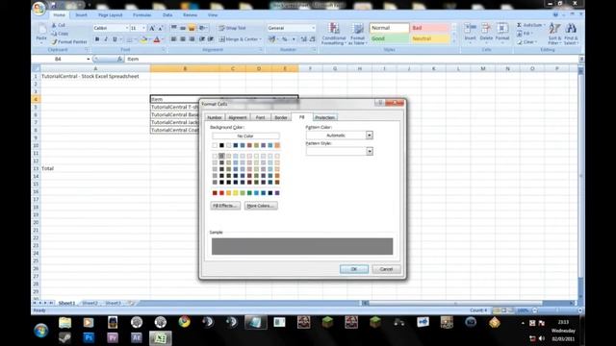This screenshot has height=346, width=616.
Task: Open the Protection tab in Format Cells
Action: pos(325,117)
